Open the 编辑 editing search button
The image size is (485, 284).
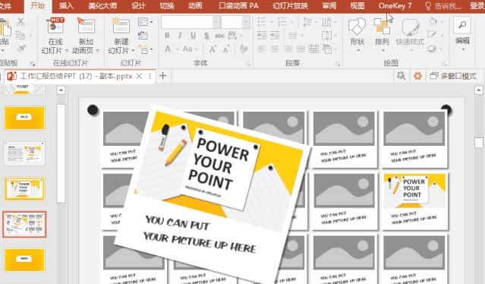coord(462,34)
